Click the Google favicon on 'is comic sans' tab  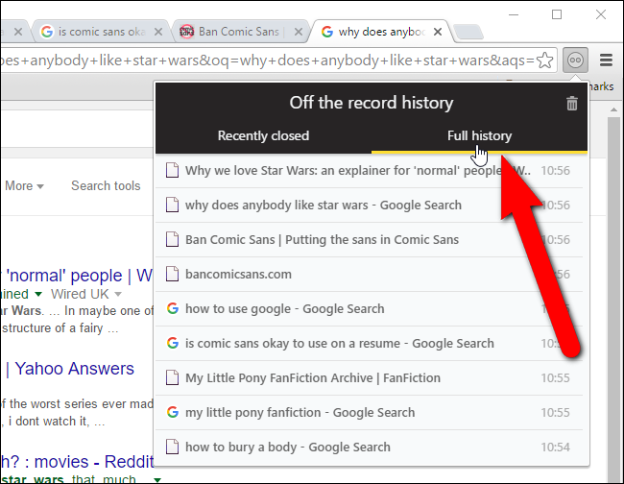47,32
